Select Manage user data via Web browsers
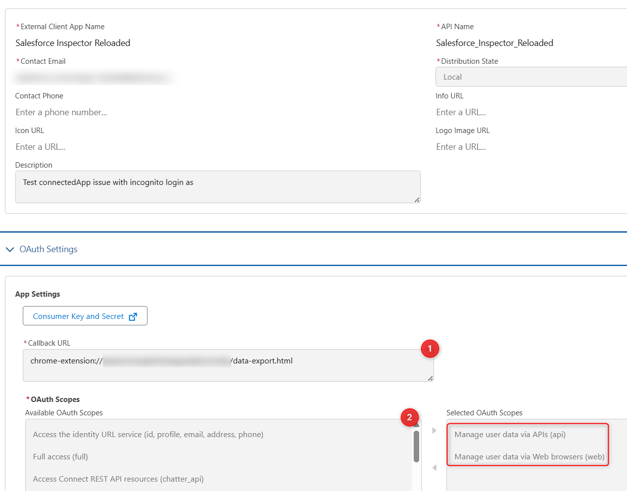 [529, 457]
